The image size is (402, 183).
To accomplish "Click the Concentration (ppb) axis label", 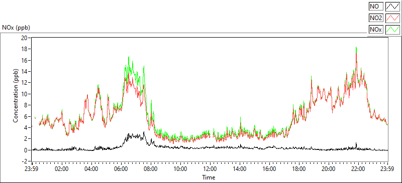I will click(x=16, y=95).
